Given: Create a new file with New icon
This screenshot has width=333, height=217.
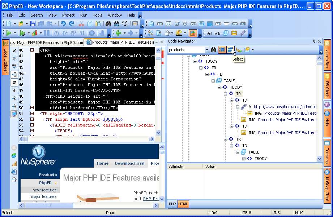Looking at the screenshot, I should coord(9,24).
